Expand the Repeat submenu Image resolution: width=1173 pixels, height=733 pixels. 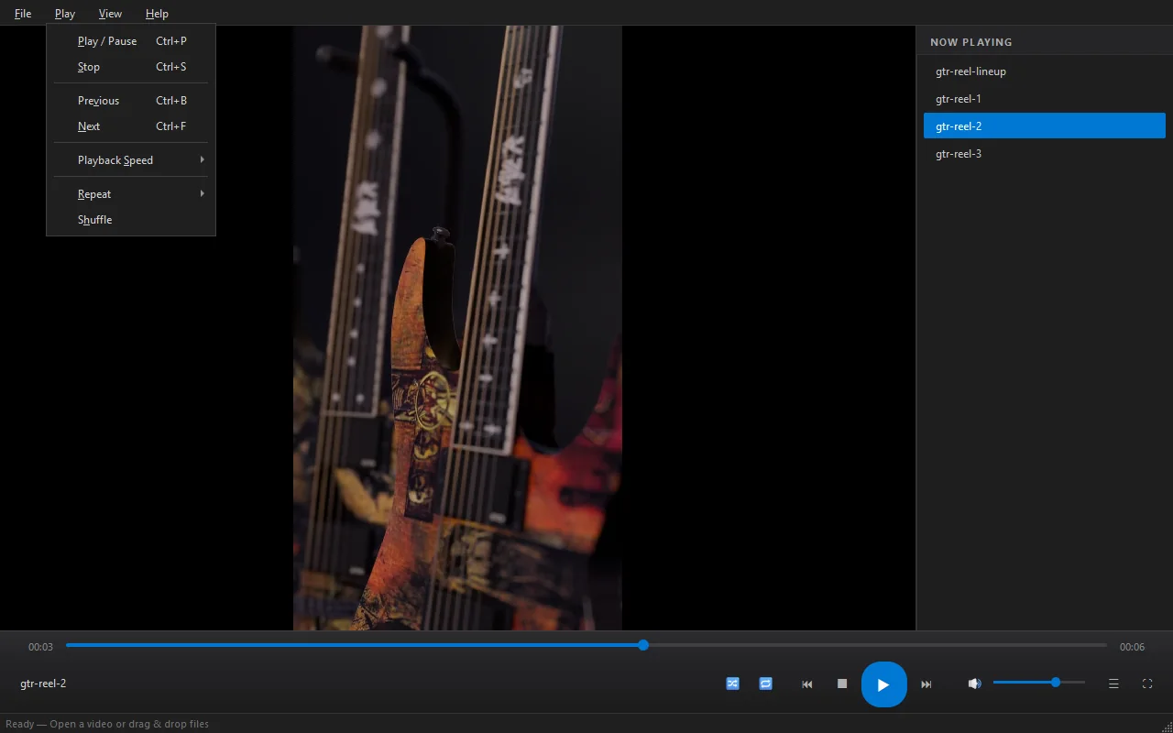coord(131,194)
